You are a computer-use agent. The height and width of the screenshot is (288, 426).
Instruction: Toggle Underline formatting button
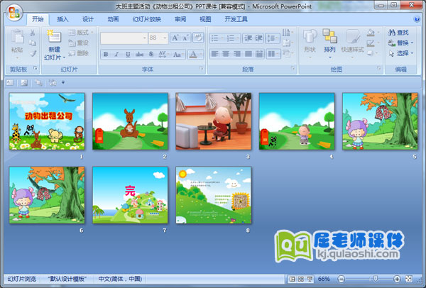pos(128,54)
